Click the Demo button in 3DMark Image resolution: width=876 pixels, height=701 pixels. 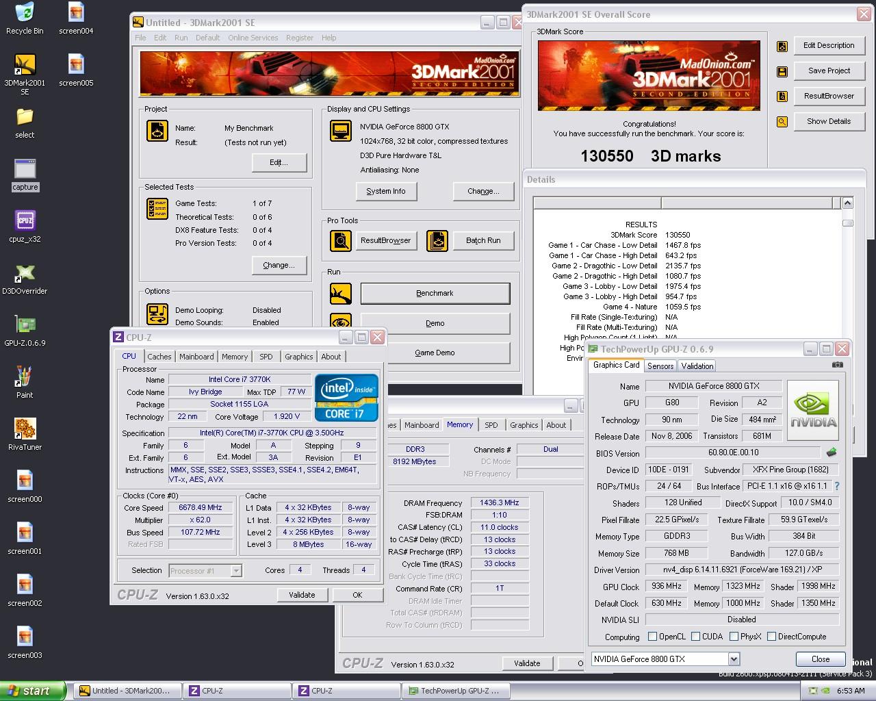[x=435, y=323]
